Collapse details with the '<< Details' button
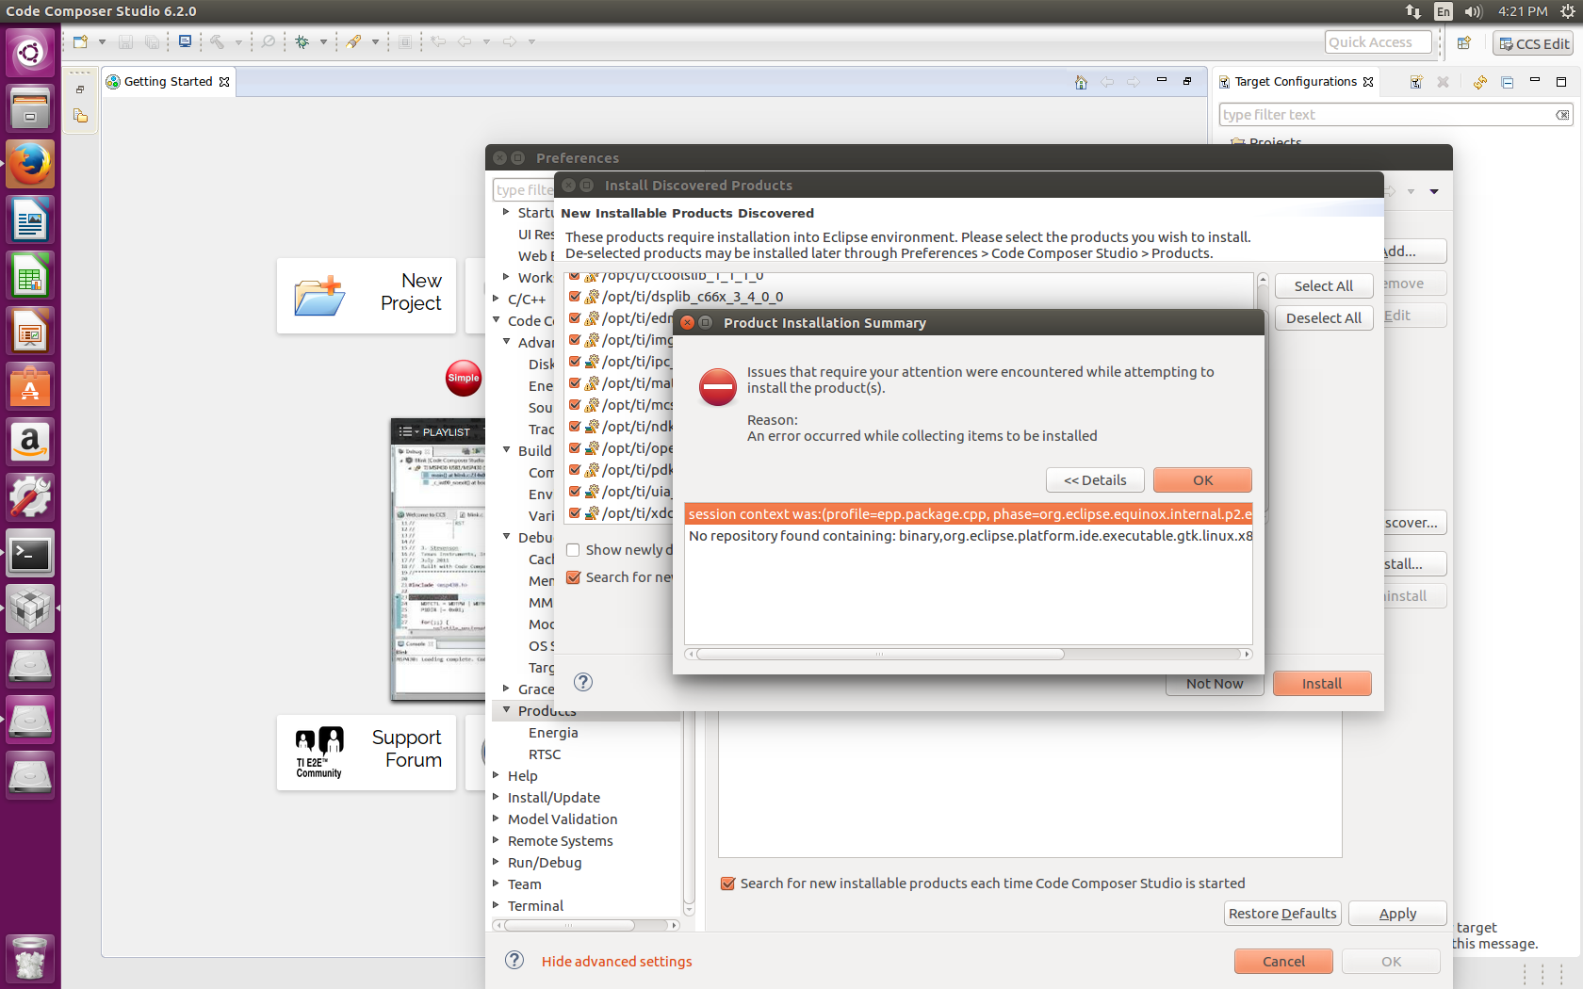The image size is (1583, 989). point(1095,480)
